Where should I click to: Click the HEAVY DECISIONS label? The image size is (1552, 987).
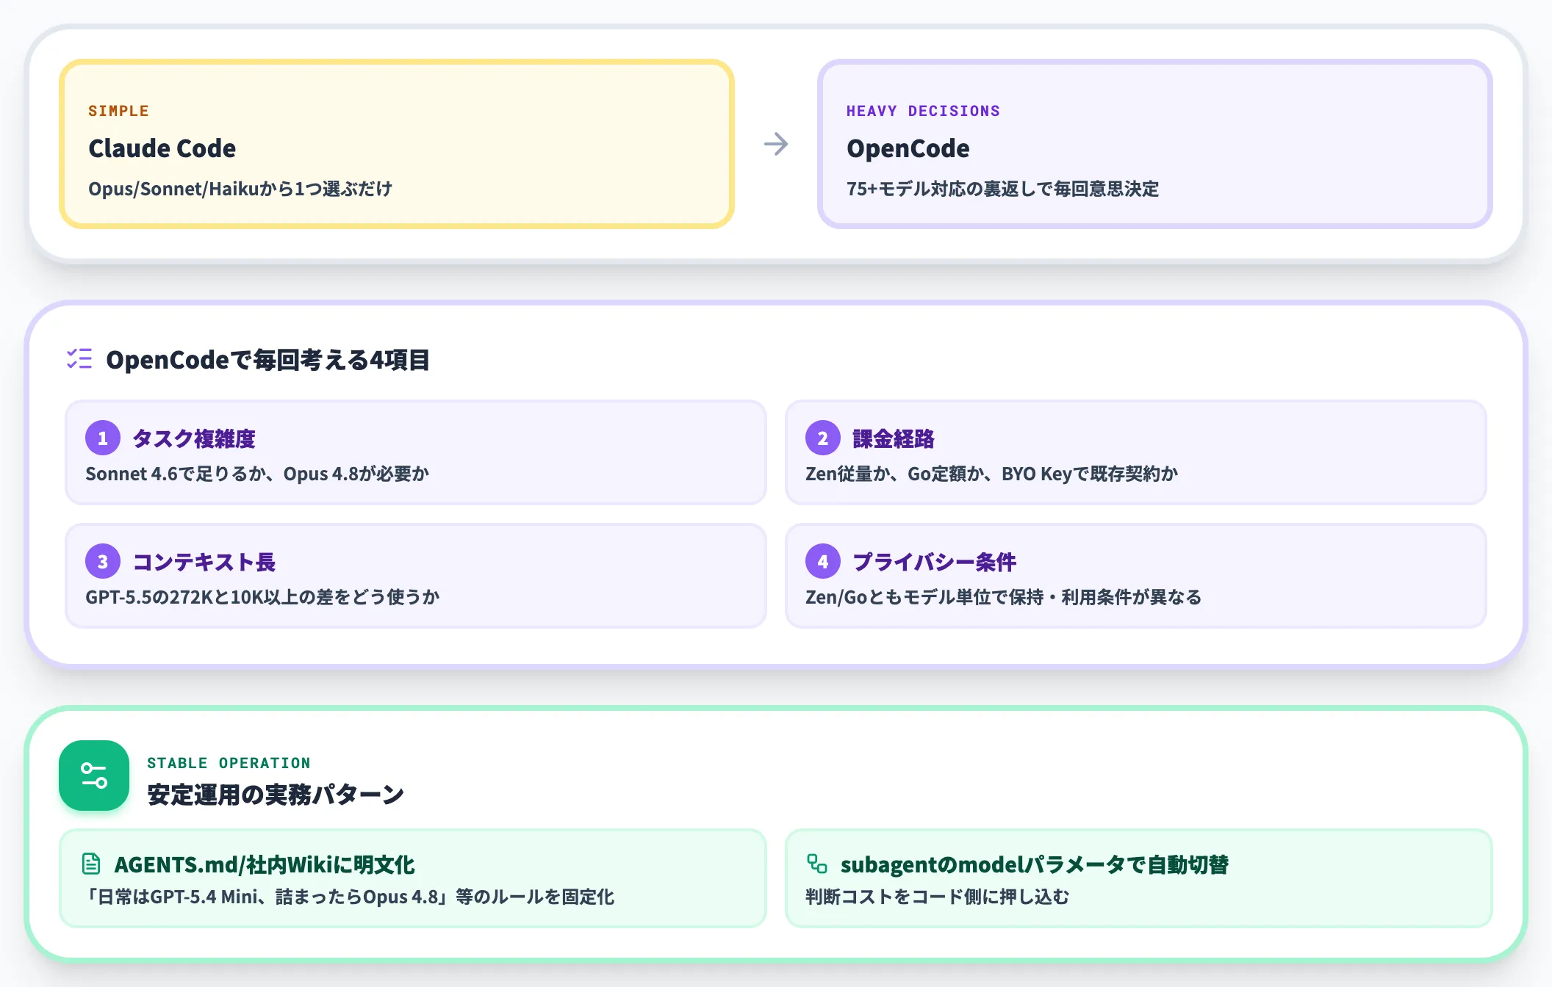[x=923, y=111]
